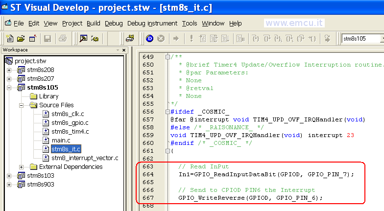Click the New file toolbar icon
Screen dimensions: 384x211
(x=10, y=38)
